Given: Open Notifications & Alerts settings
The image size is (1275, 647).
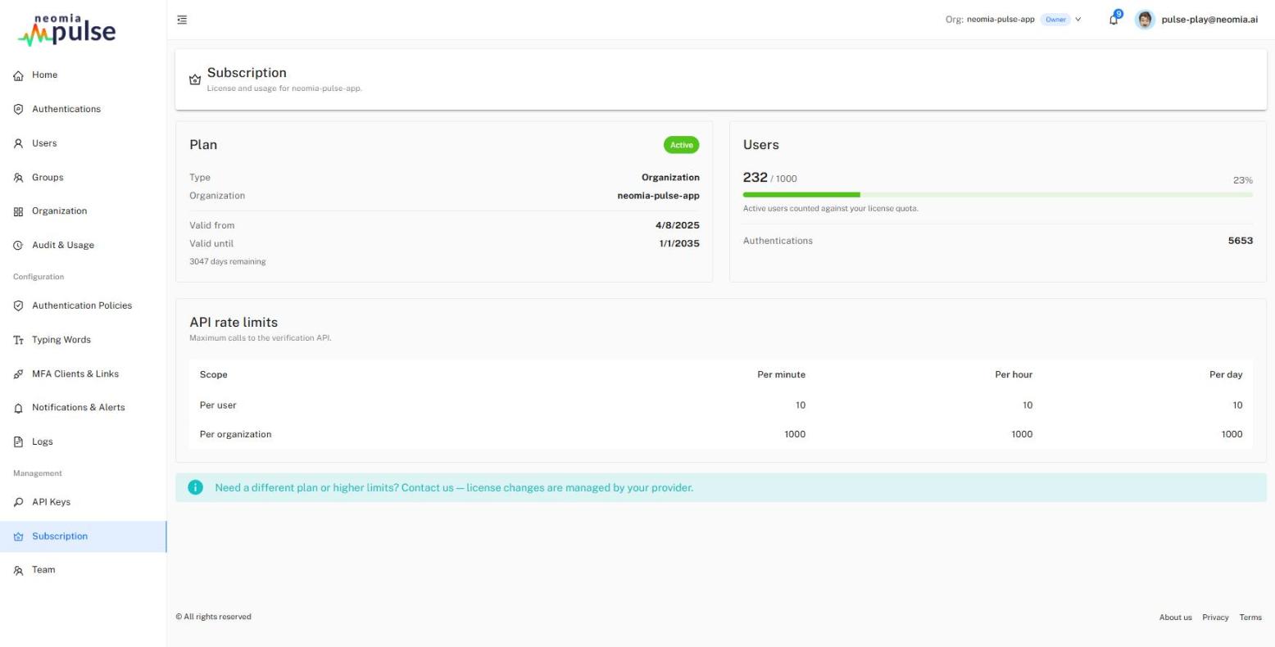Looking at the screenshot, I should coord(83,408).
